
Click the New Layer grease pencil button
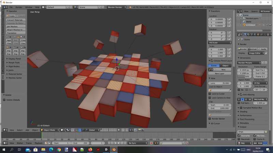pos(220,73)
